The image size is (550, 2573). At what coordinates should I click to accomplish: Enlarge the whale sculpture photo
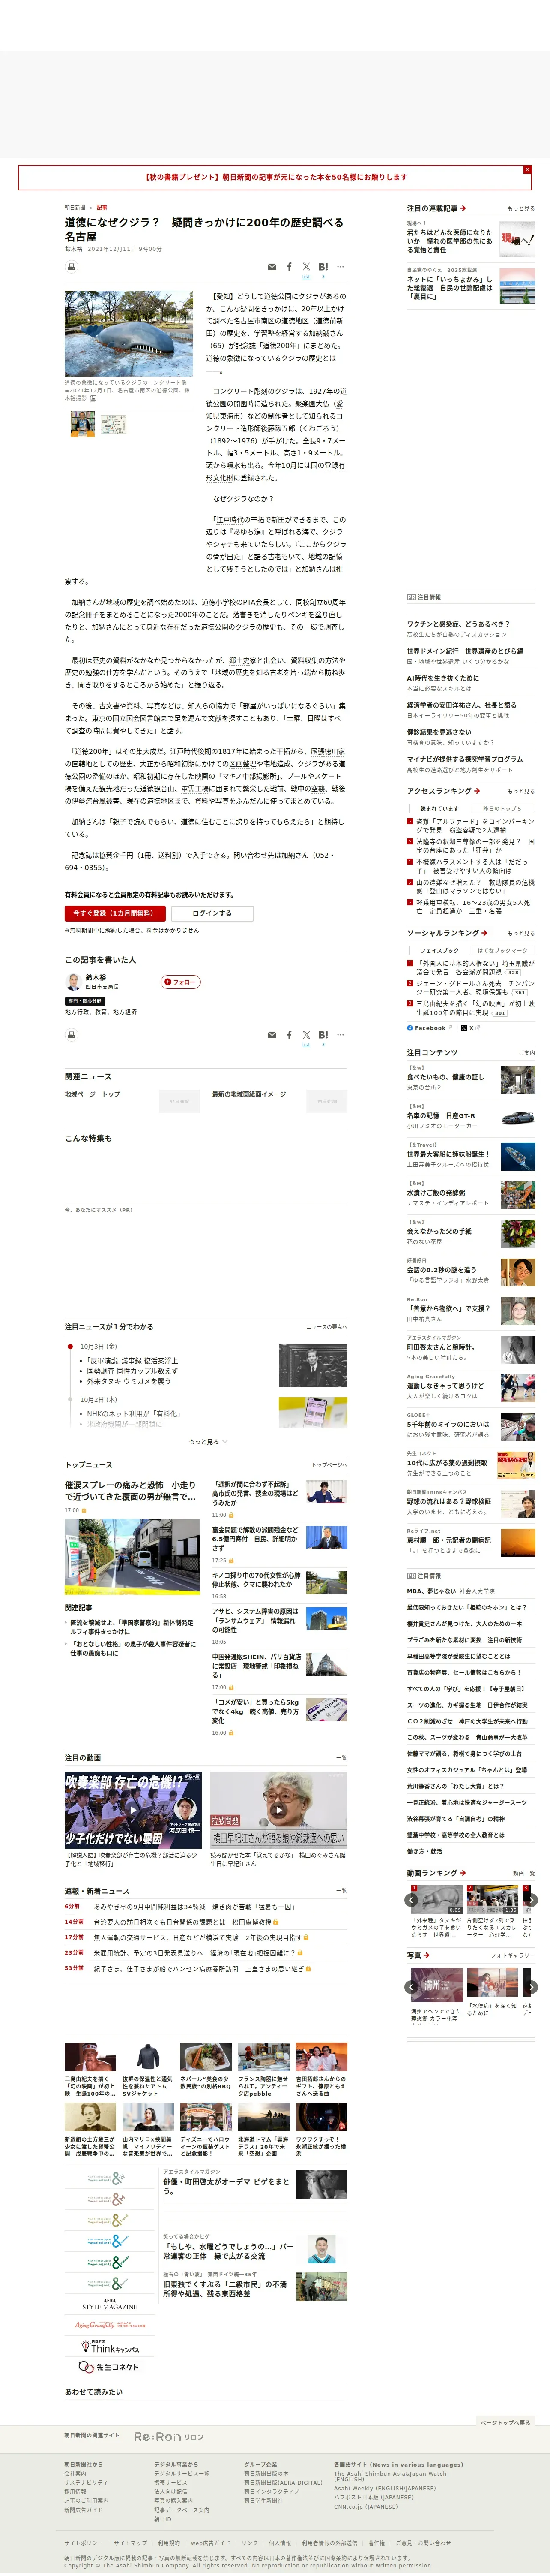[129, 334]
